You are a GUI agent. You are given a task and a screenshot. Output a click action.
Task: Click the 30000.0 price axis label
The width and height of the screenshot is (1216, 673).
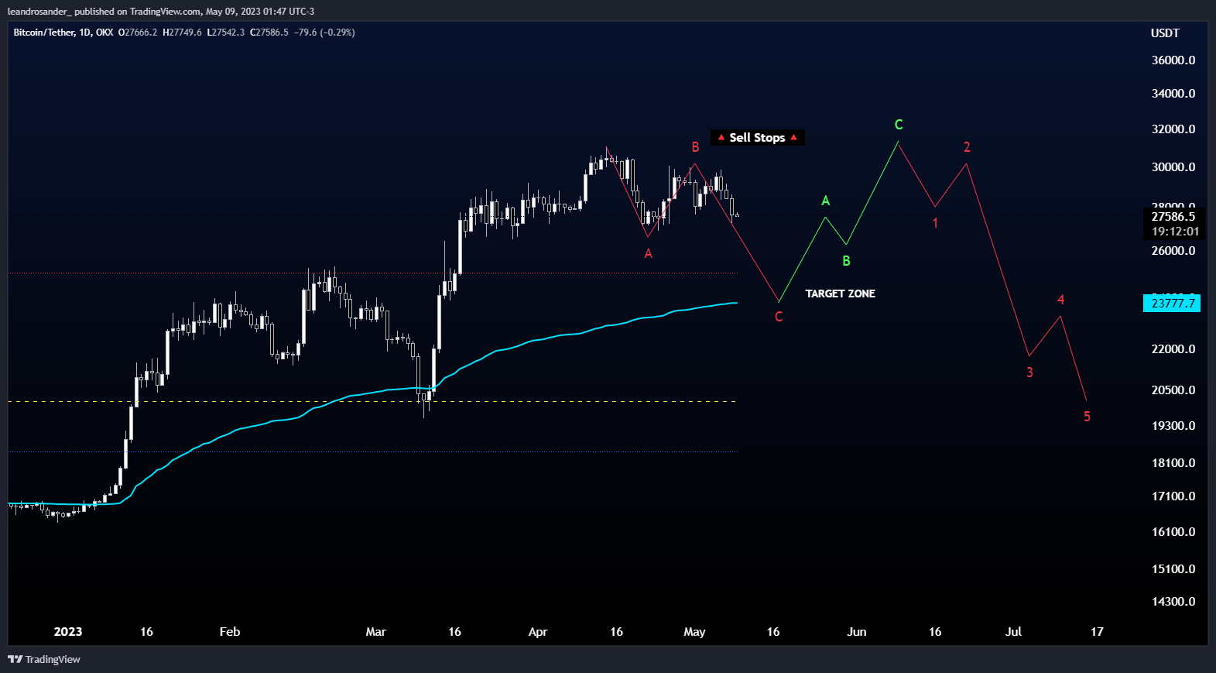pyautogui.click(x=1173, y=167)
